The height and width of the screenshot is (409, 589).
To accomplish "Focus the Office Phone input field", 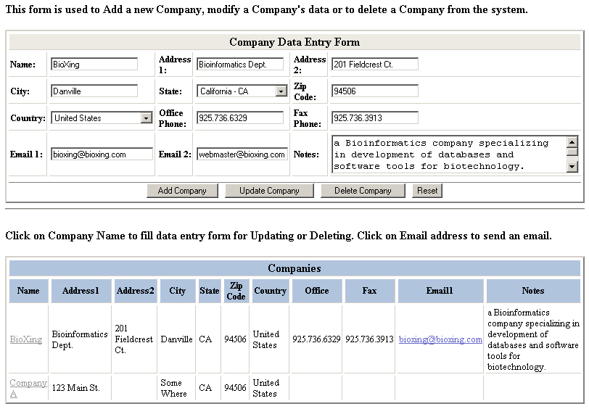I will [240, 118].
